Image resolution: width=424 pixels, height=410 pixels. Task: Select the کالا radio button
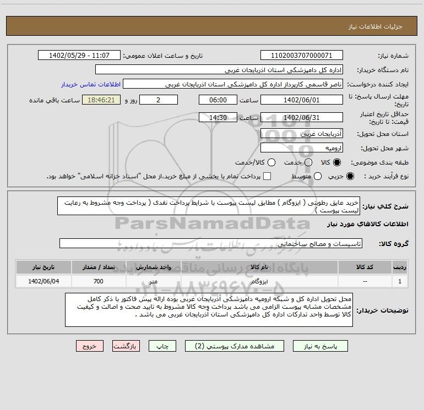pos(337,162)
